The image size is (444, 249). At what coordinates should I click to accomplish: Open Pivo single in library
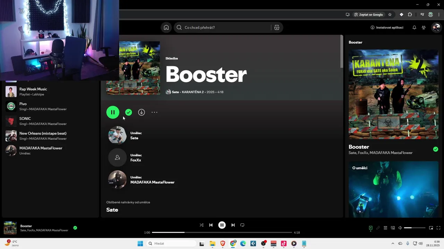tap(50, 106)
